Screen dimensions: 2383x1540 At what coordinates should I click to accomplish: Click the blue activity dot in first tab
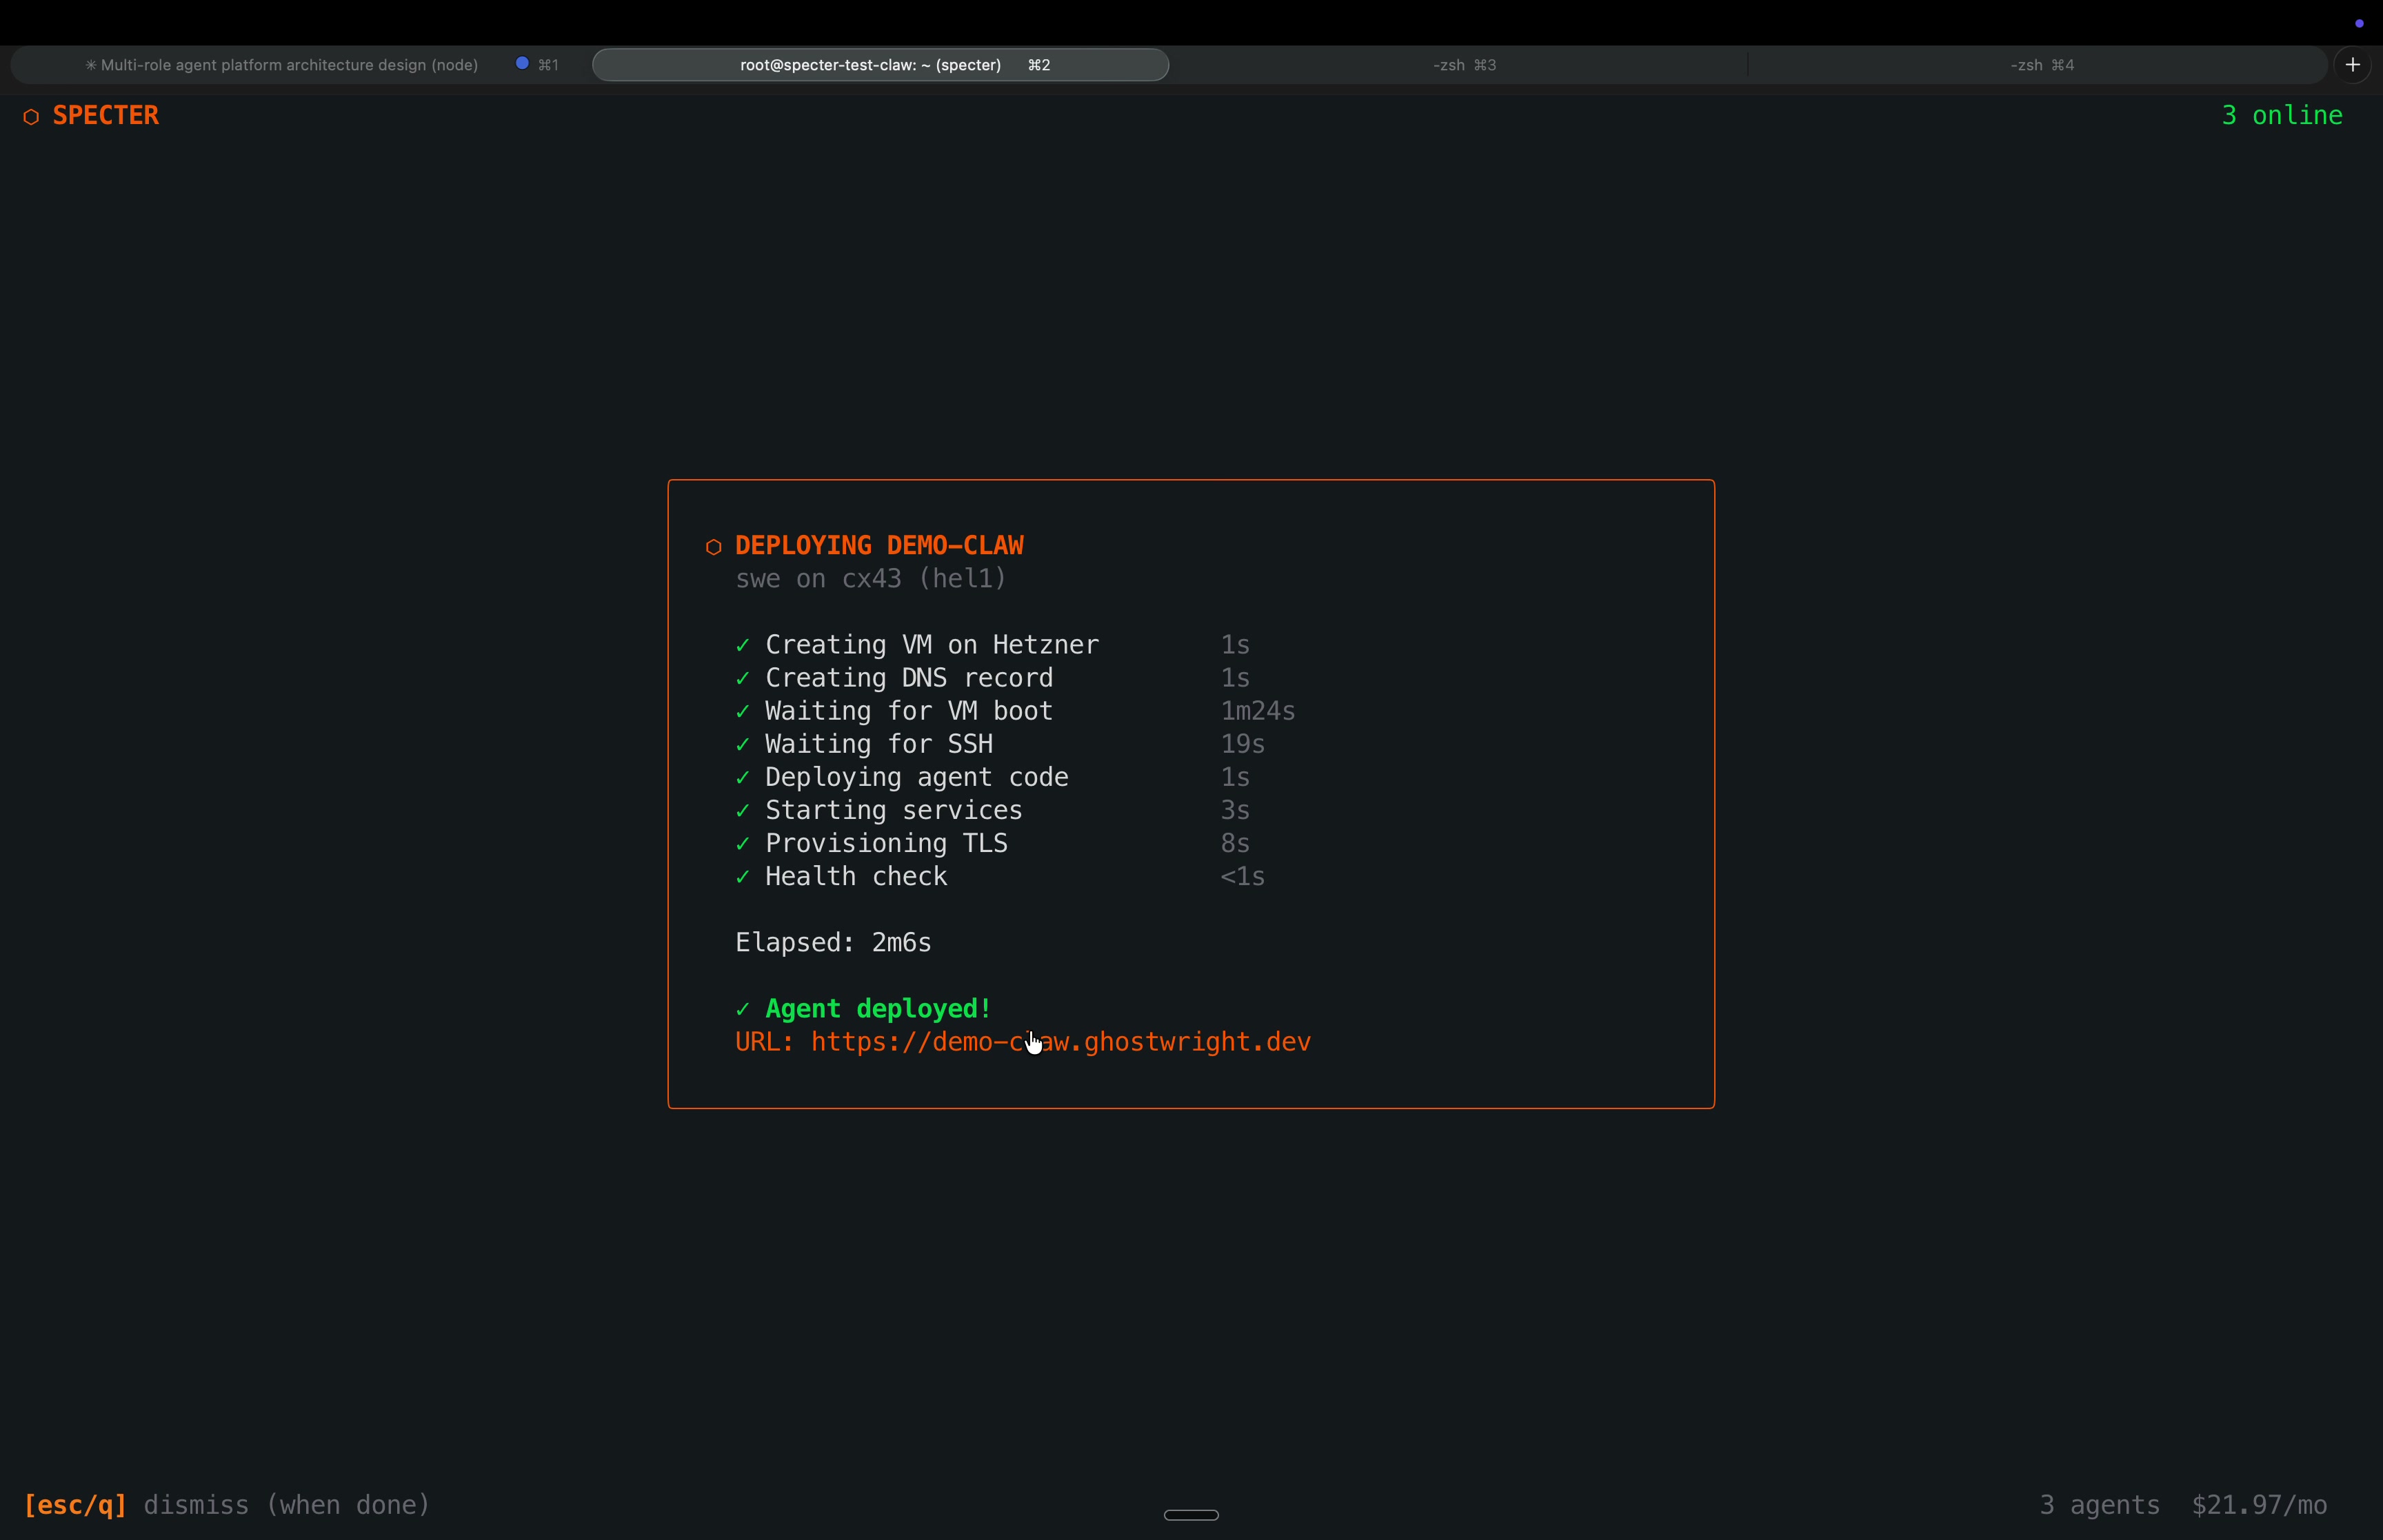coord(522,63)
